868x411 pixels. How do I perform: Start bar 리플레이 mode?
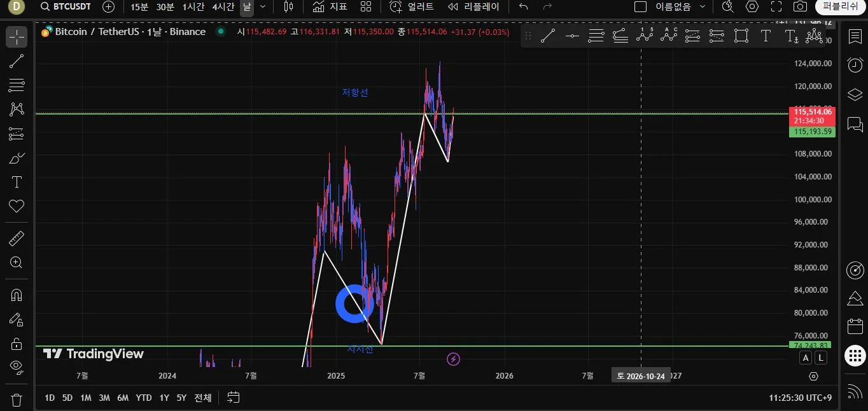coord(473,6)
